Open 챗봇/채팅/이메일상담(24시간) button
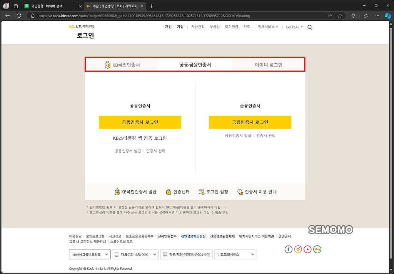Viewport: 394px width, 274px height. point(187,254)
